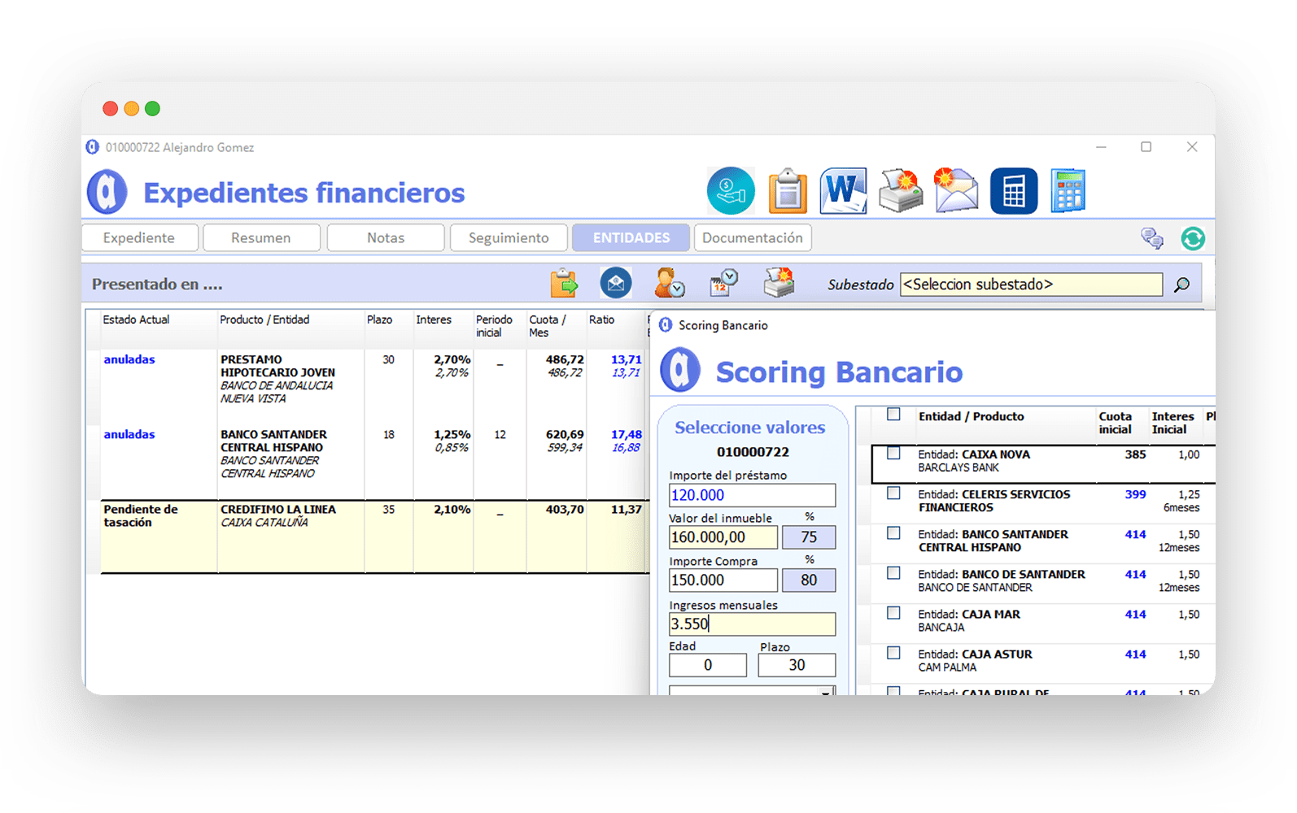The image size is (1297, 813).
Task: Click the open envelope mail icon
Action: 956,190
